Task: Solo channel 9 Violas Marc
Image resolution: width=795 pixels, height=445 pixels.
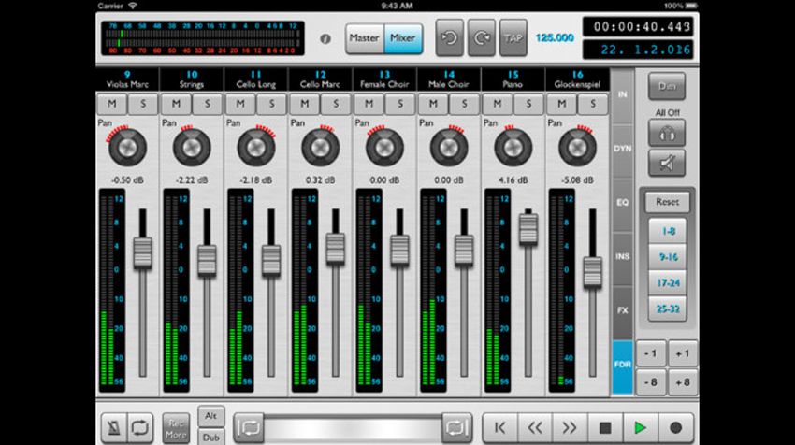Action: pos(143,104)
